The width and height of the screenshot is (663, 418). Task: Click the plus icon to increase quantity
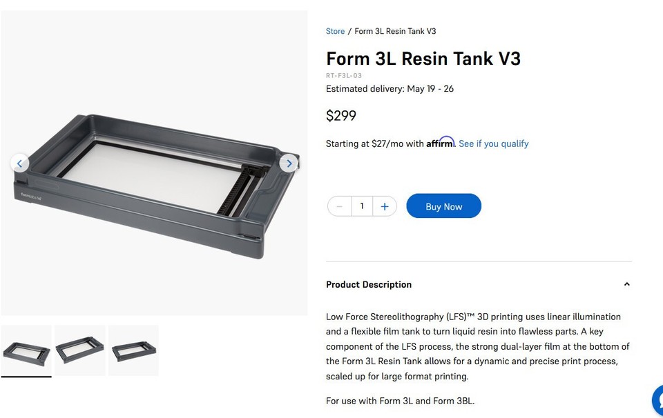pyautogui.click(x=385, y=206)
